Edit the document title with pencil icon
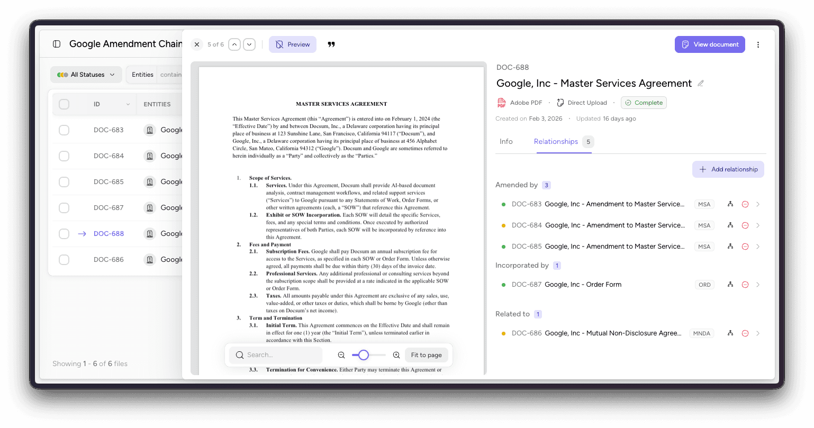Image resolution: width=814 pixels, height=428 pixels. point(701,84)
